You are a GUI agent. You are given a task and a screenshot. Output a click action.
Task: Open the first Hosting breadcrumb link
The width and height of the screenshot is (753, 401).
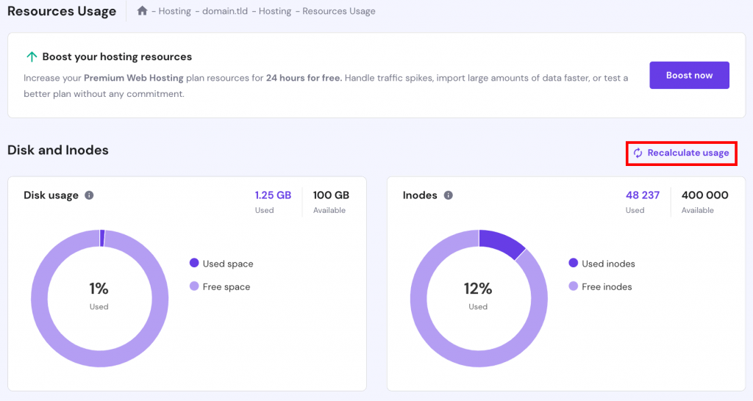[x=174, y=12]
